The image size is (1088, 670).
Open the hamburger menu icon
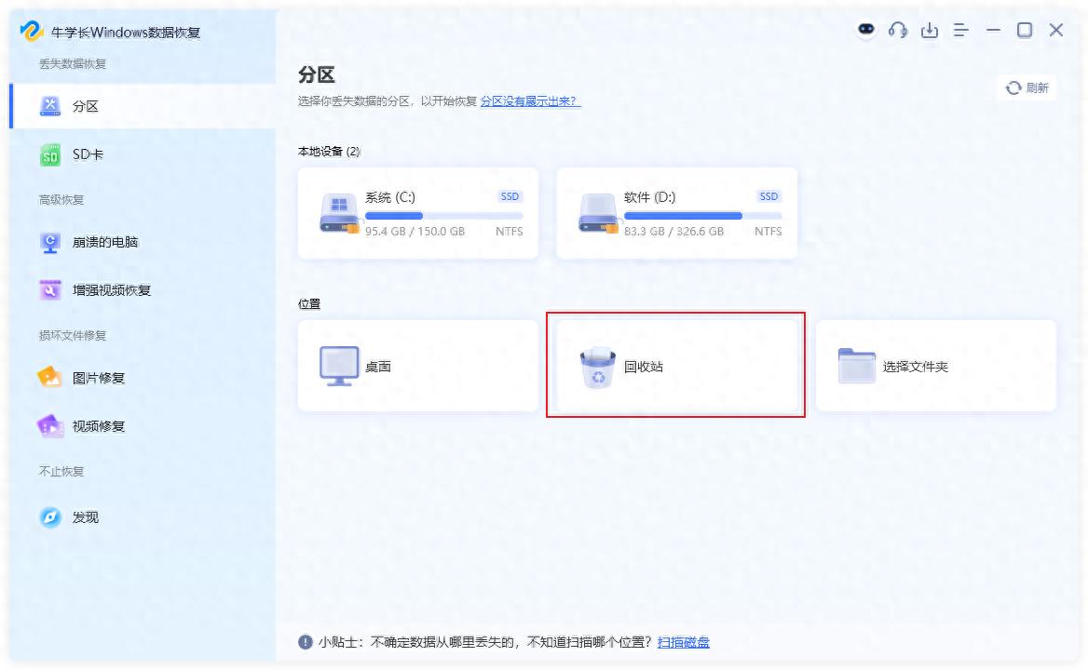(x=961, y=30)
